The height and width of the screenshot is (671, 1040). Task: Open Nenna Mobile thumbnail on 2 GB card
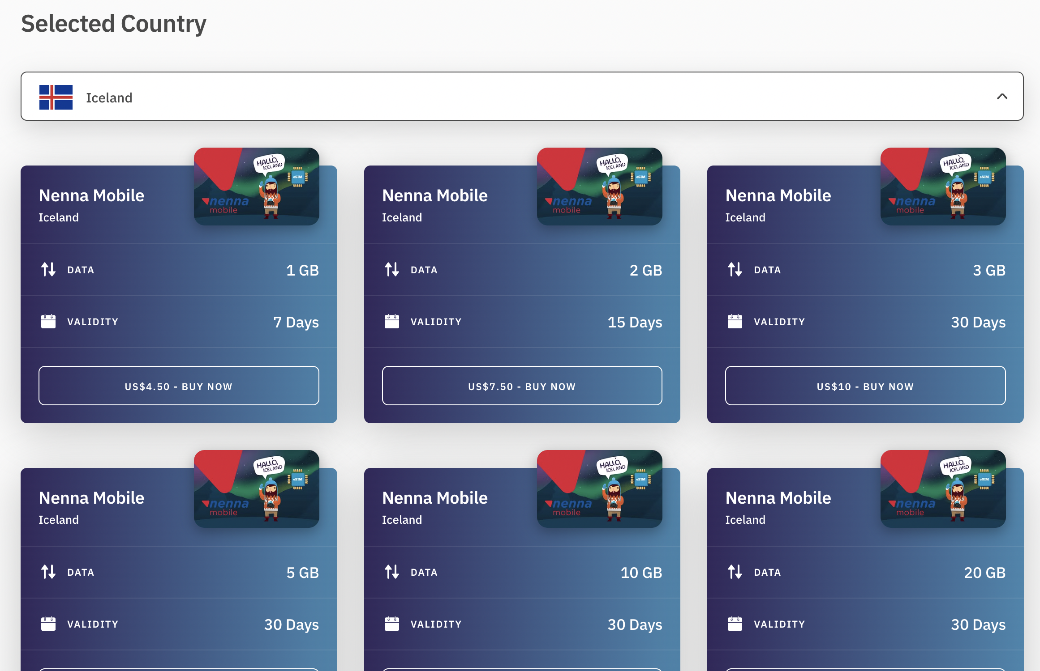(600, 187)
